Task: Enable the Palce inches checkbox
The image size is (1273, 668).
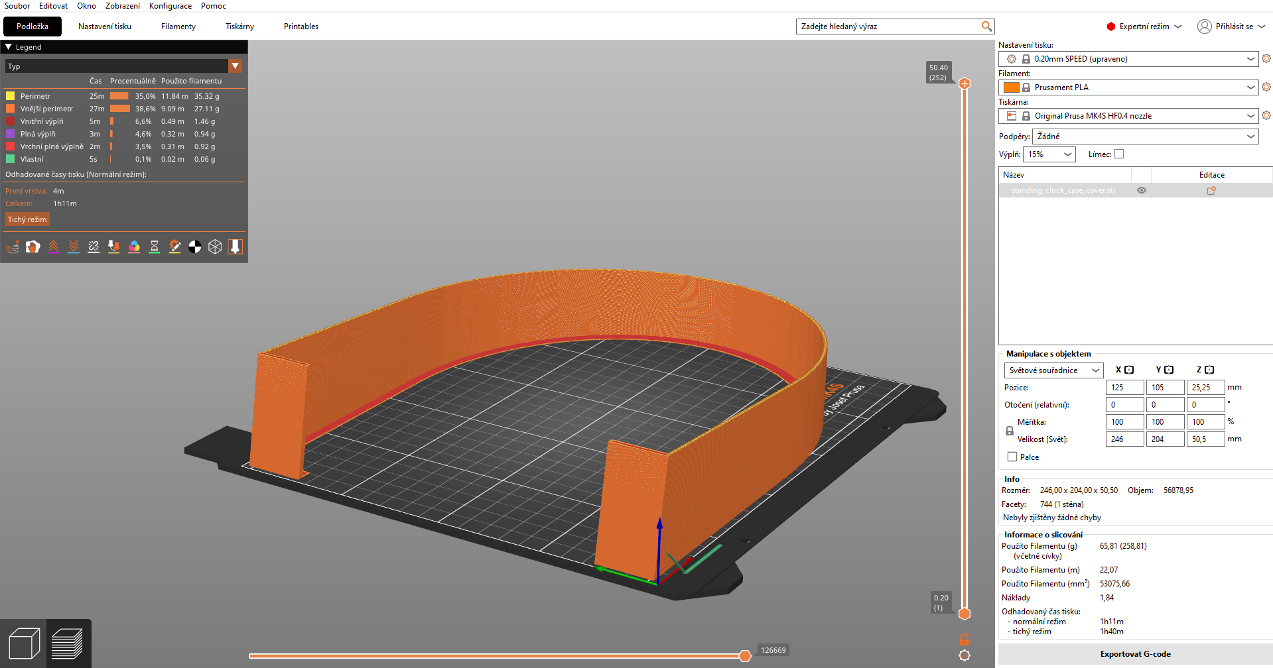Action: pyautogui.click(x=1012, y=457)
